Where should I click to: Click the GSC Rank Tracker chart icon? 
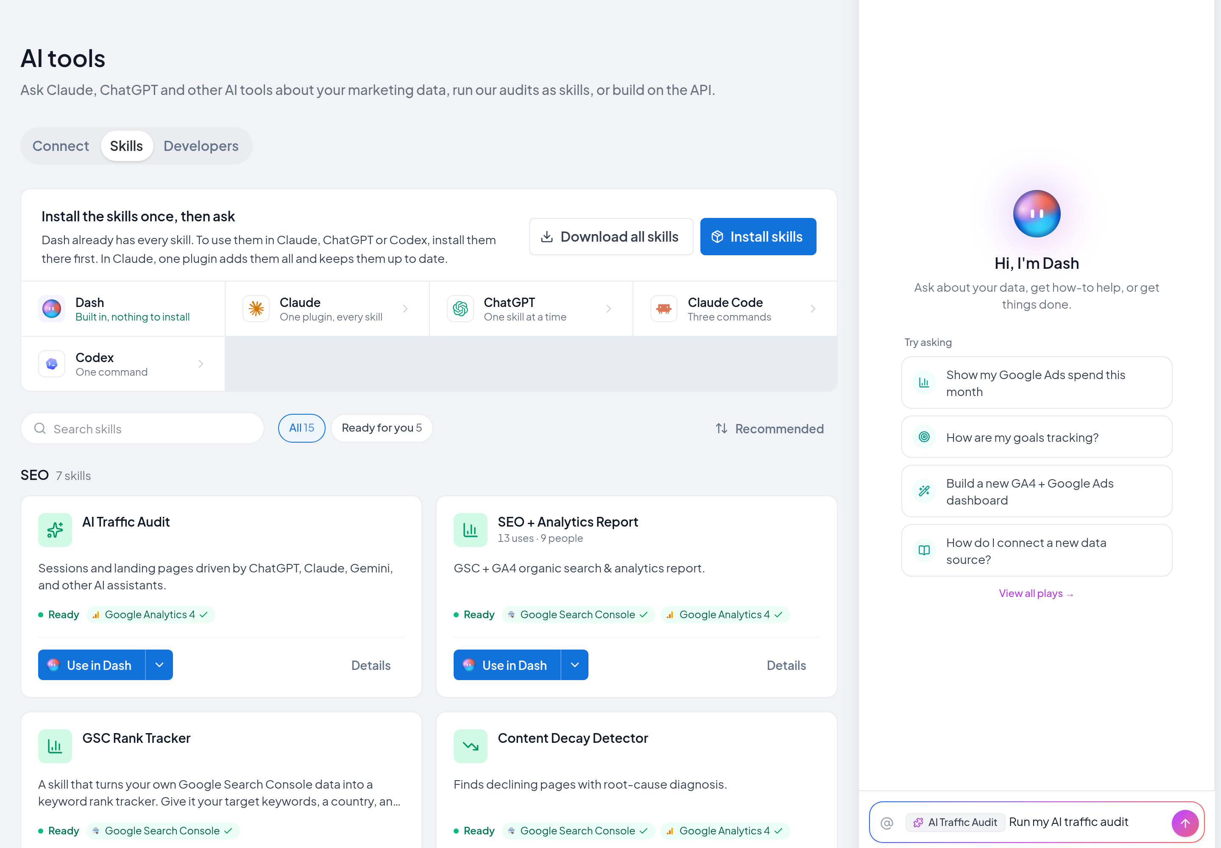point(55,746)
